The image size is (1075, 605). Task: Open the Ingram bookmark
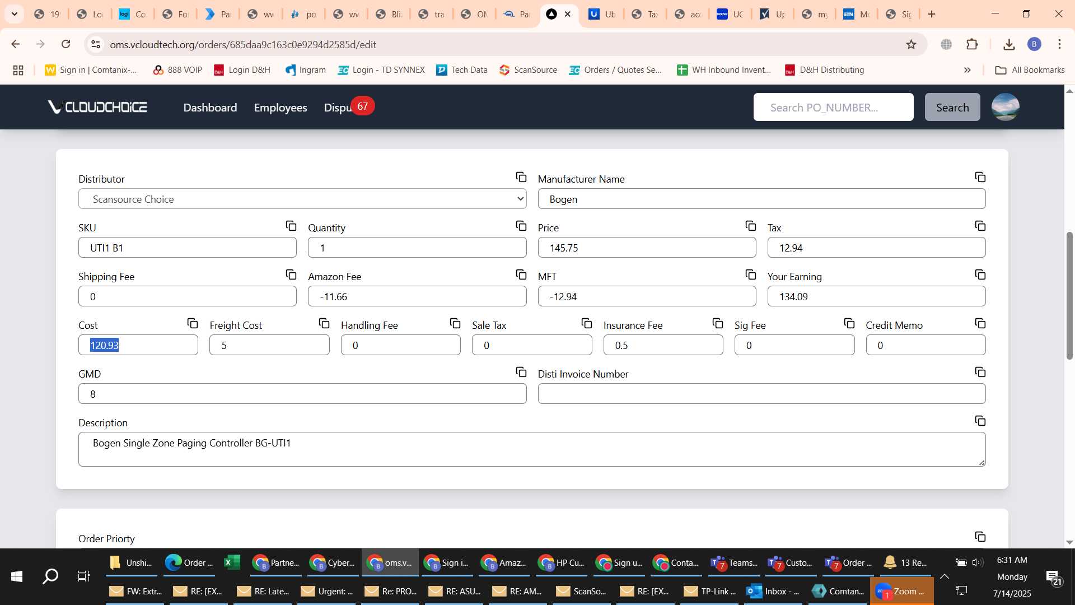point(305,70)
